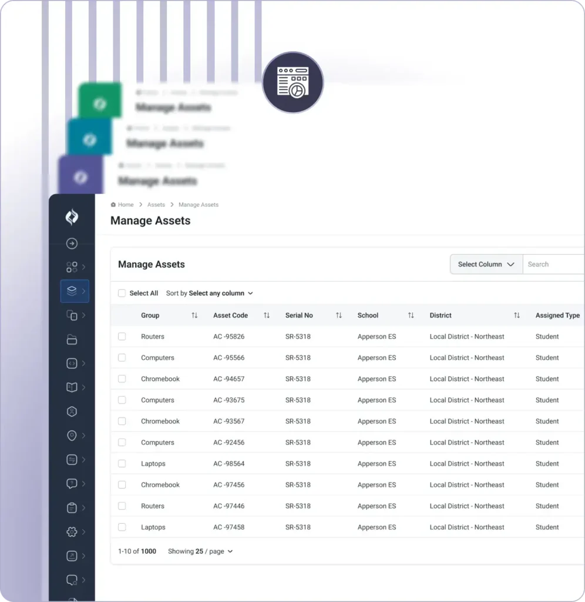Click the Home breadcrumb link

125,205
